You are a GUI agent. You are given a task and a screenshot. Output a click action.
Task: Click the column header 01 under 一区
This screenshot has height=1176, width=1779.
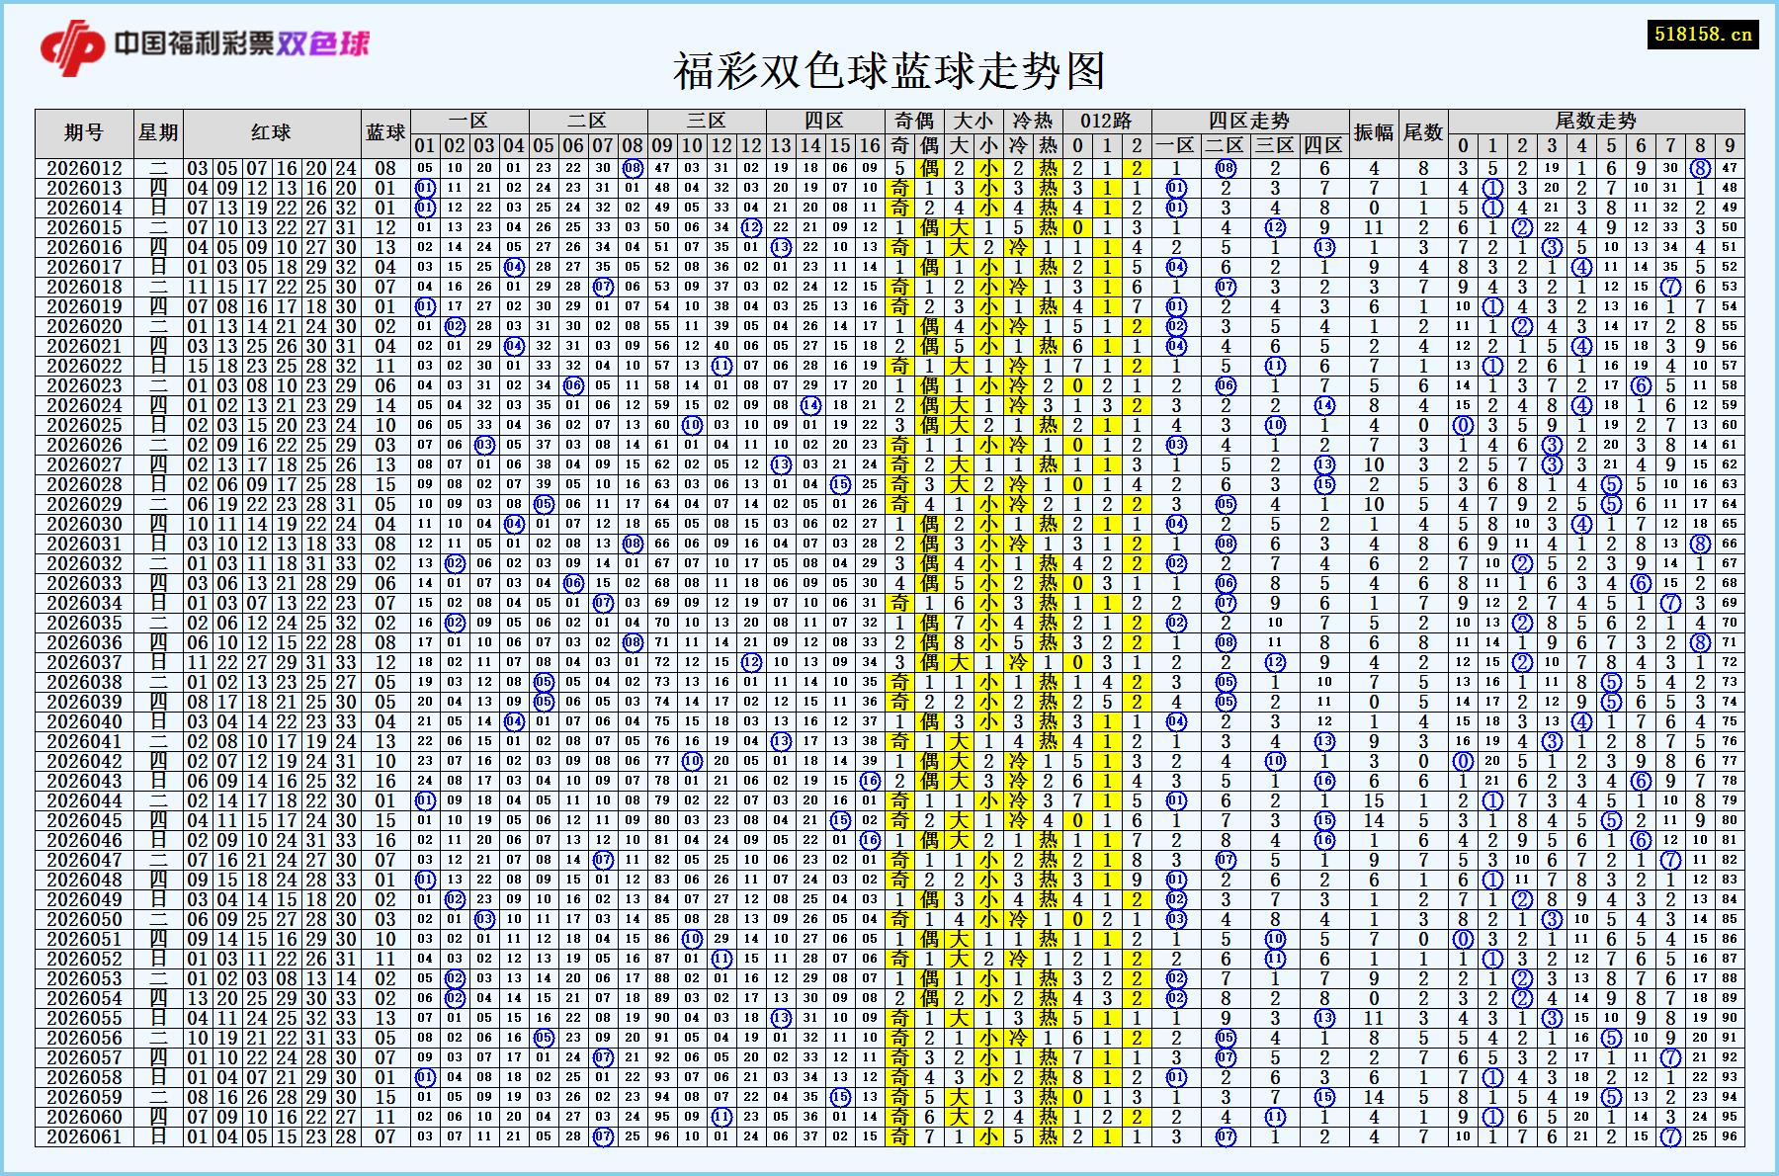(x=425, y=146)
